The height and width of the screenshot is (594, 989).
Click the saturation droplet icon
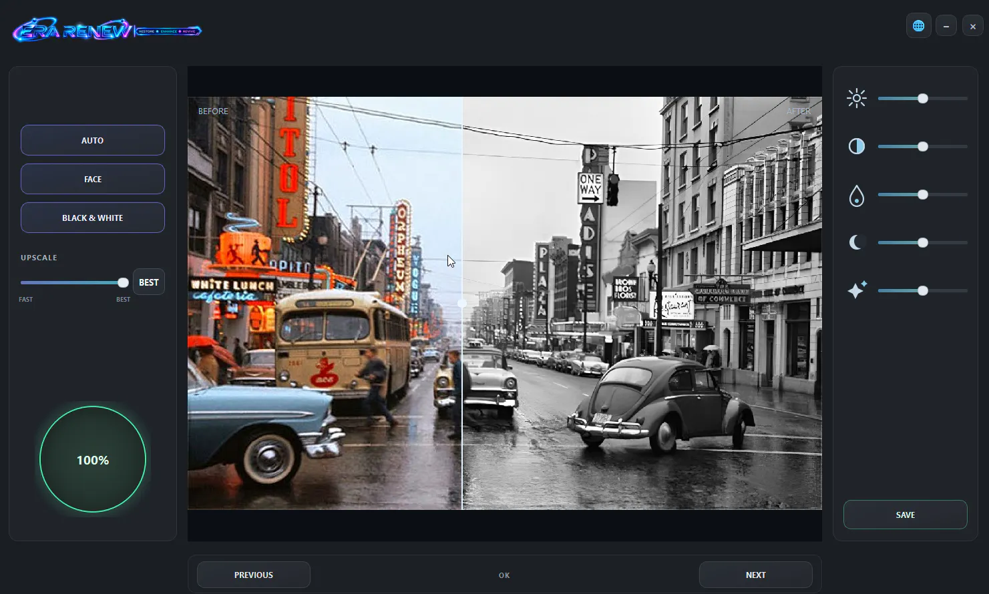[857, 196]
